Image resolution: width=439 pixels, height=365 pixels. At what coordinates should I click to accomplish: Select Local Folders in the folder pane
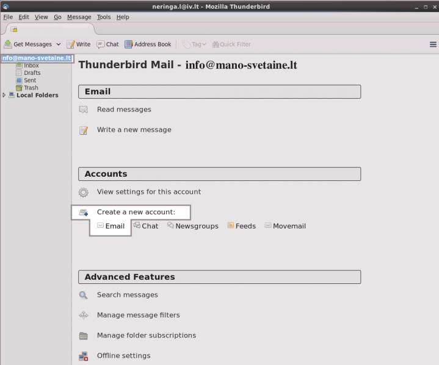(x=37, y=95)
